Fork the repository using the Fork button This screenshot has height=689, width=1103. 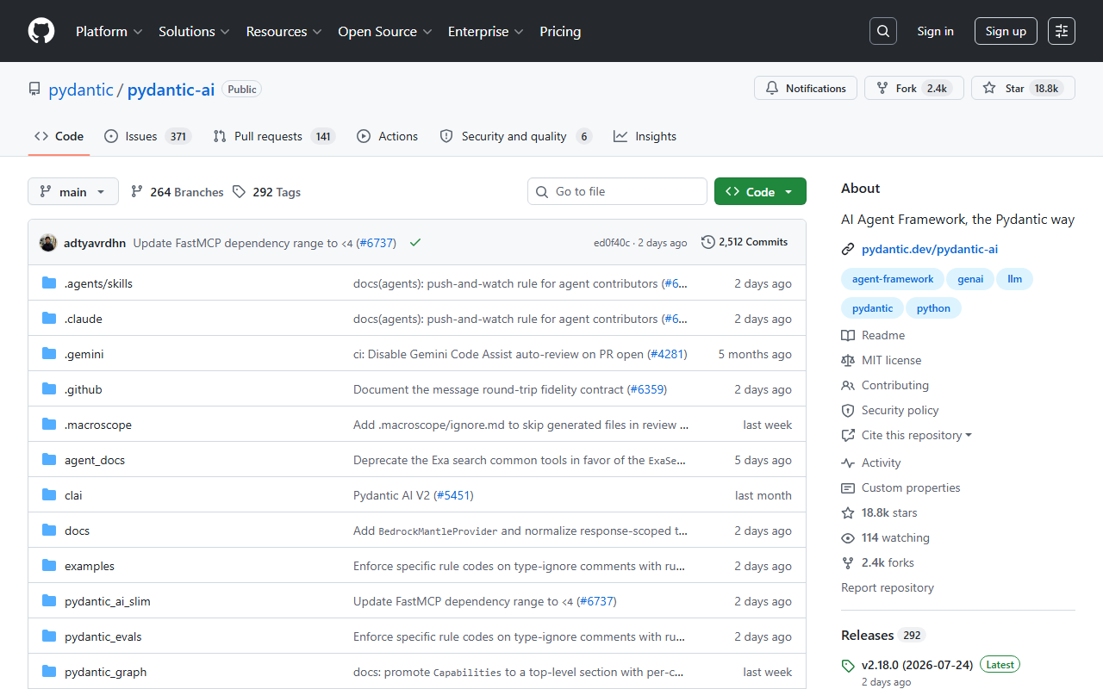point(913,88)
